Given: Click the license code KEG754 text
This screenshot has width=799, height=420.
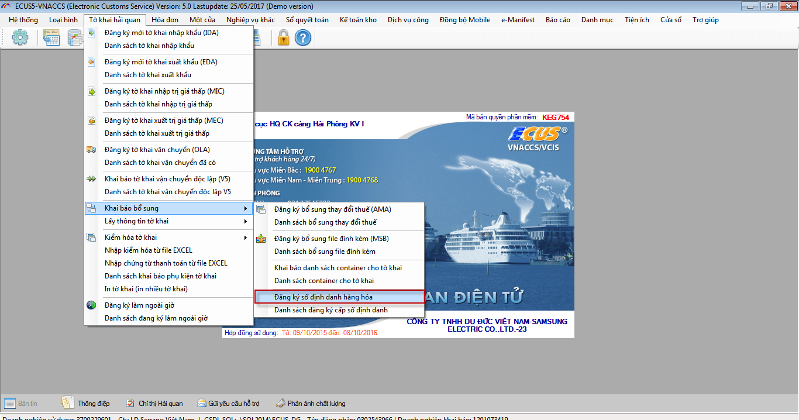Looking at the screenshot, I should [x=556, y=117].
